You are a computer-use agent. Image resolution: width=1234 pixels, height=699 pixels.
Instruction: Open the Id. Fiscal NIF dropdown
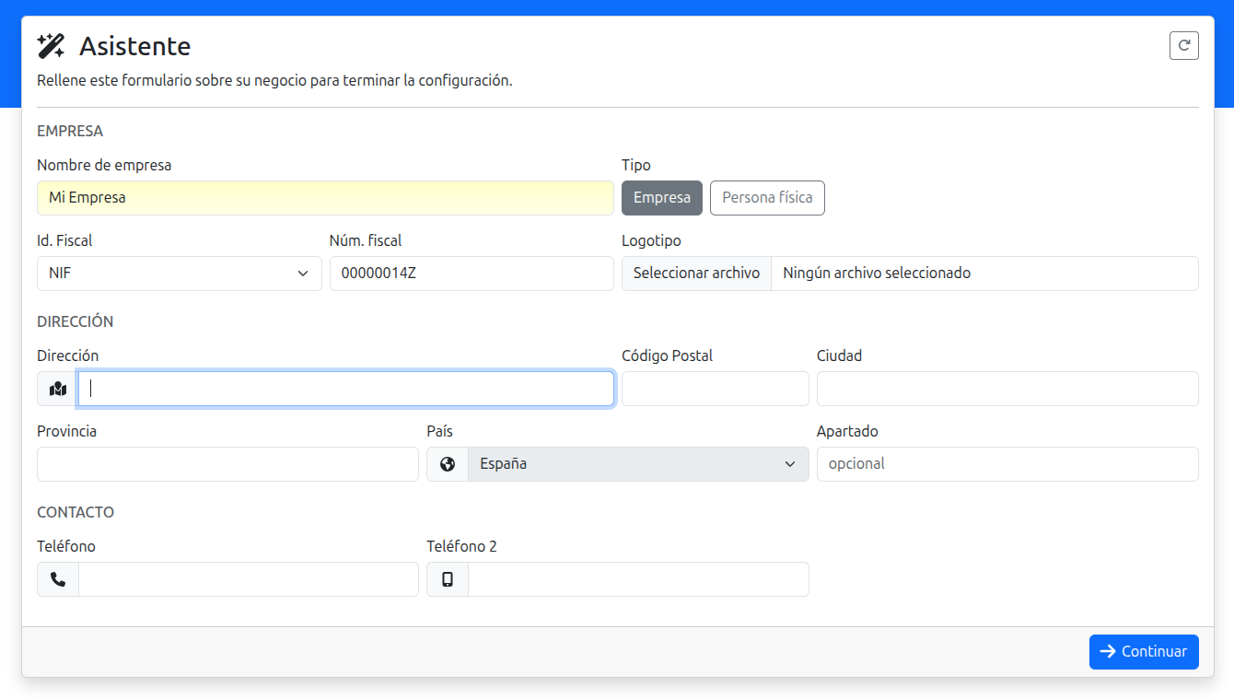pos(179,274)
